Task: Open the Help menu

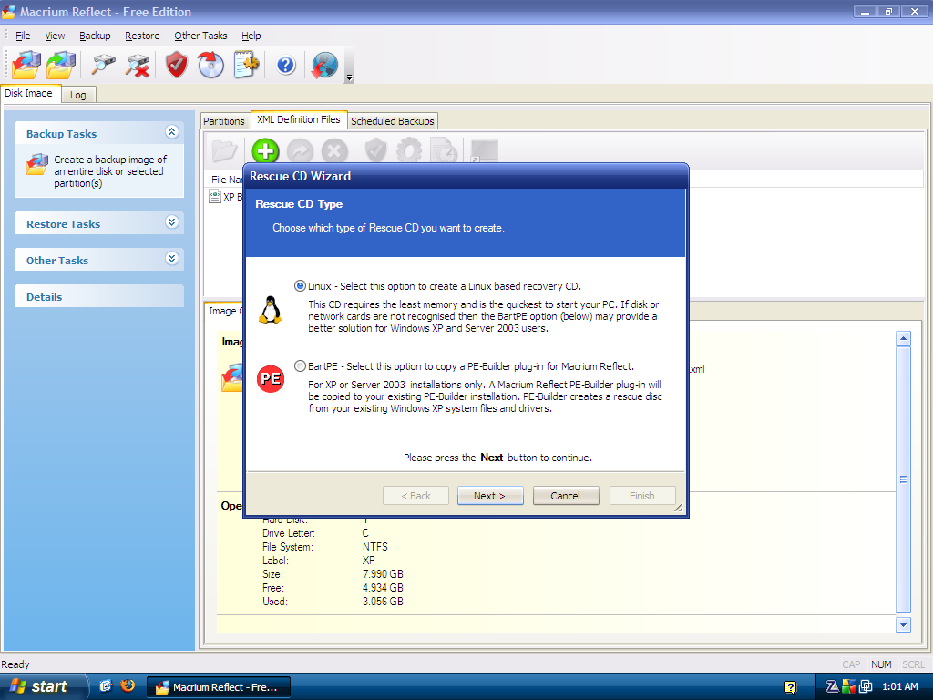Action: tap(251, 36)
